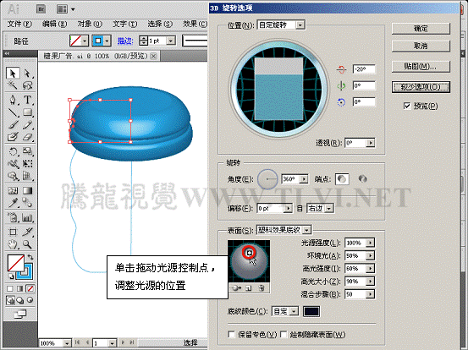Image resolution: width=468 pixels, height=350 pixels.
Task: Enable the 绘制隐藏表面 checkbox
Action: [284, 334]
